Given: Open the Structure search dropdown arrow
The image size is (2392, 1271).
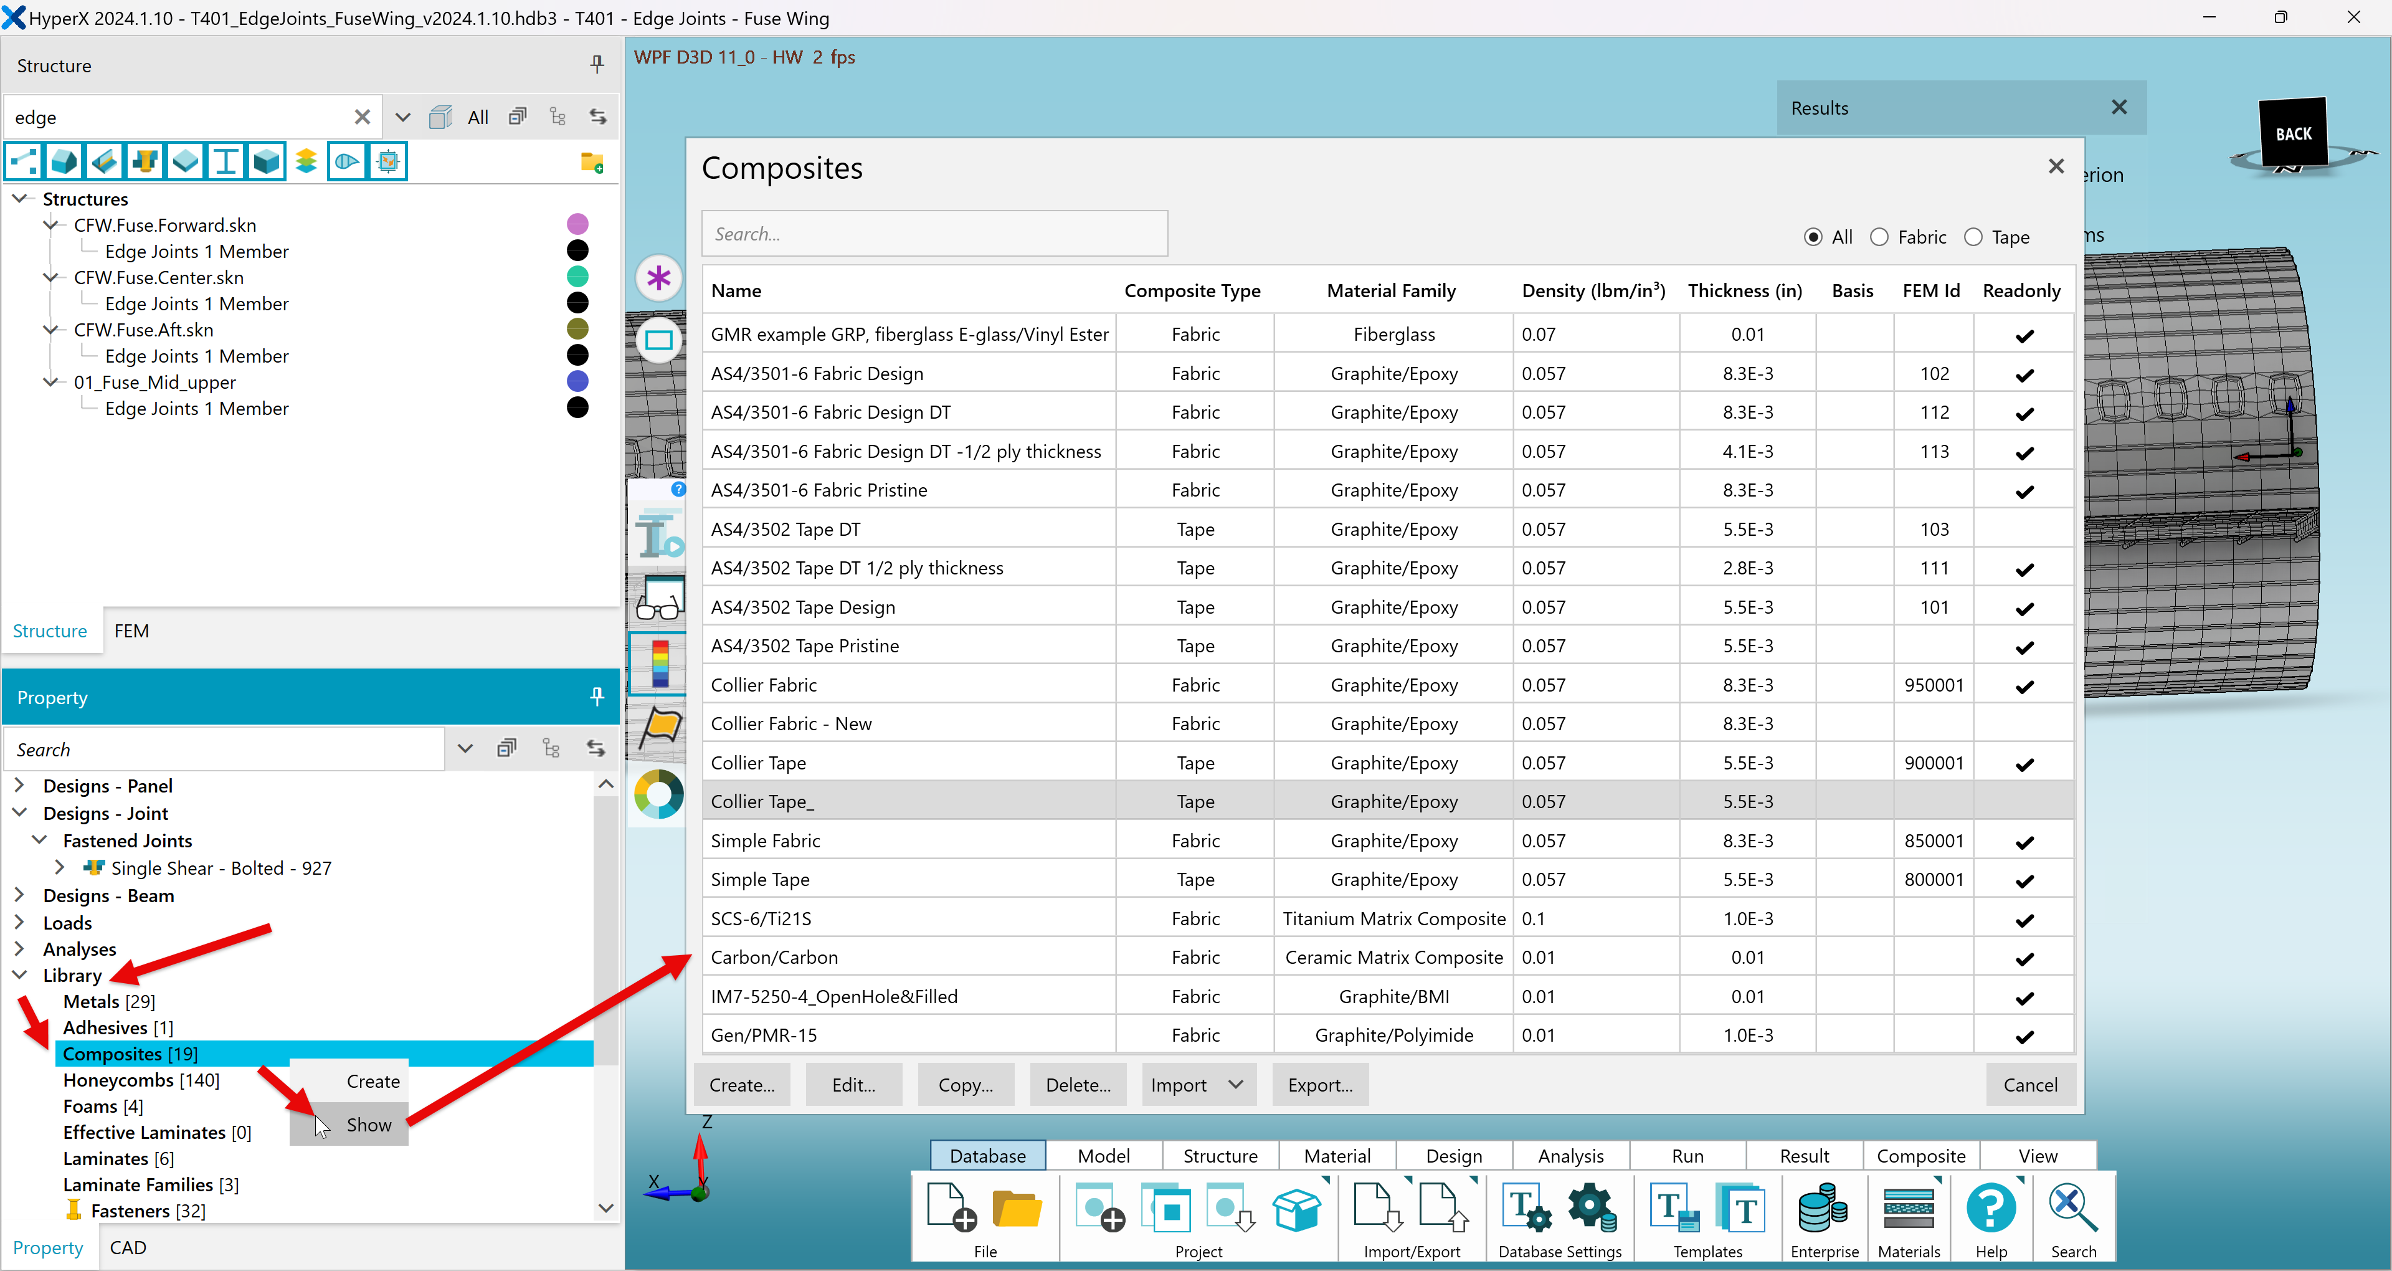Looking at the screenshot, I should coord(402,117).
